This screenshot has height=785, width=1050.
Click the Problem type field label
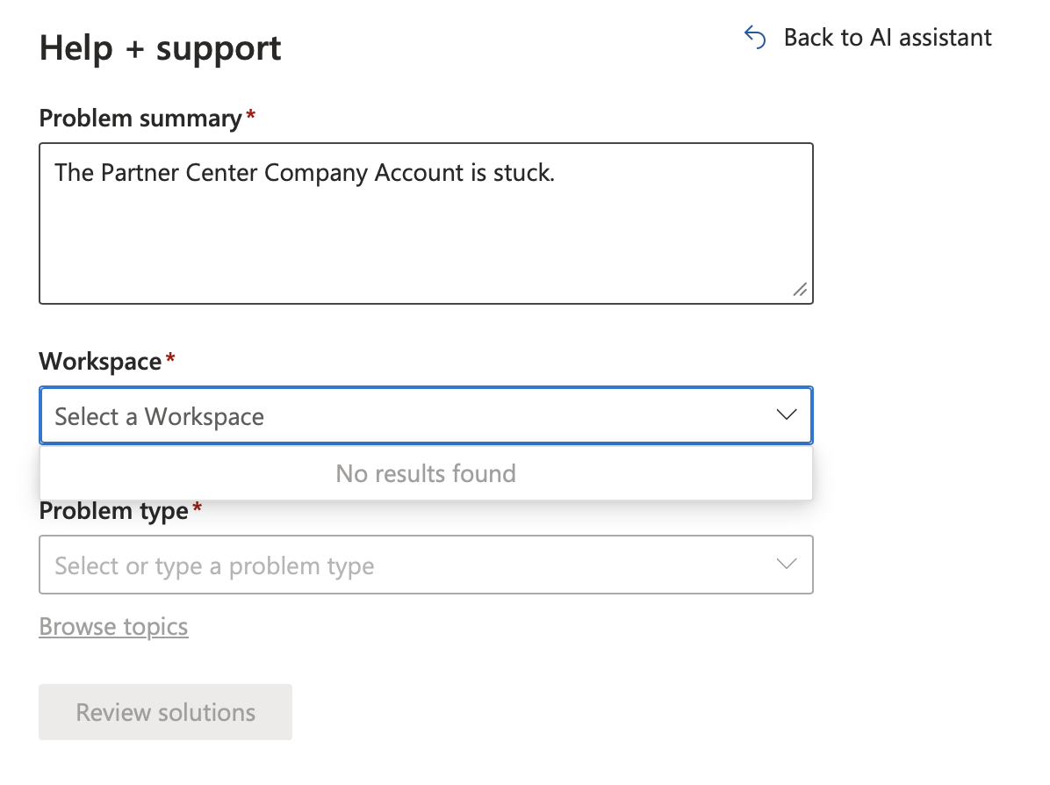point(114,511)
